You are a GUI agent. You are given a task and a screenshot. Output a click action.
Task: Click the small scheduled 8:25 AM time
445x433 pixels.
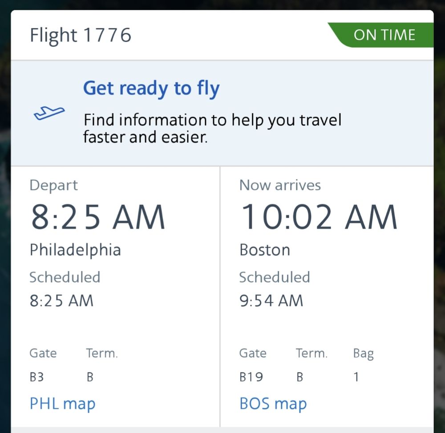[61, 301]
